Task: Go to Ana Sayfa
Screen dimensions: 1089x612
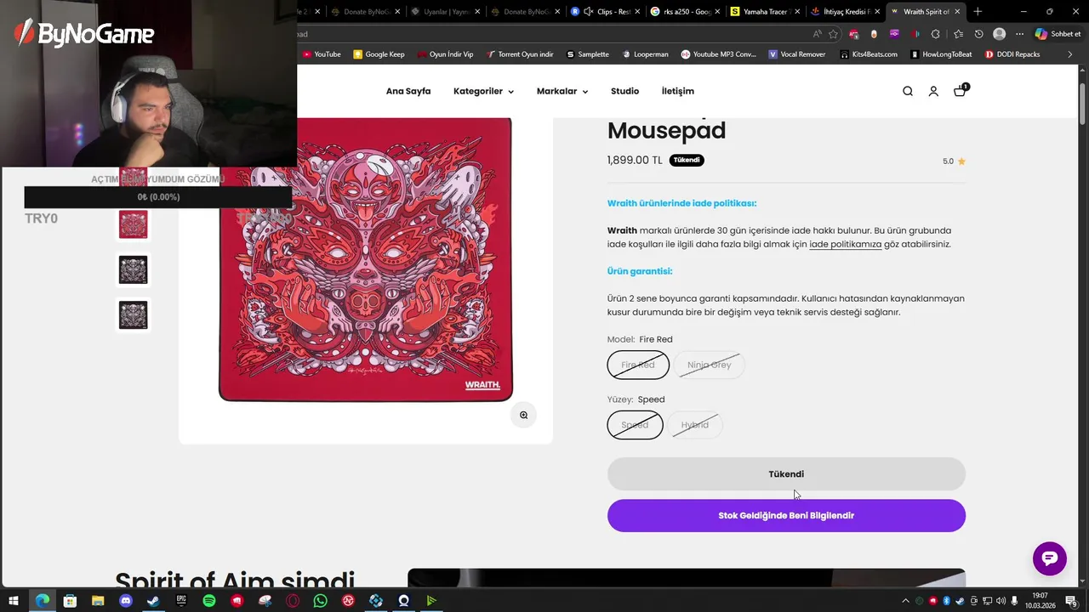Action: tap(408, 91)
